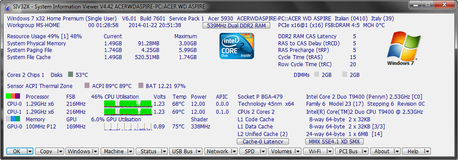Click the 539MHz Dual DDR2 RAM button
This screenshot has height=160, width=458.
(236, 25)
